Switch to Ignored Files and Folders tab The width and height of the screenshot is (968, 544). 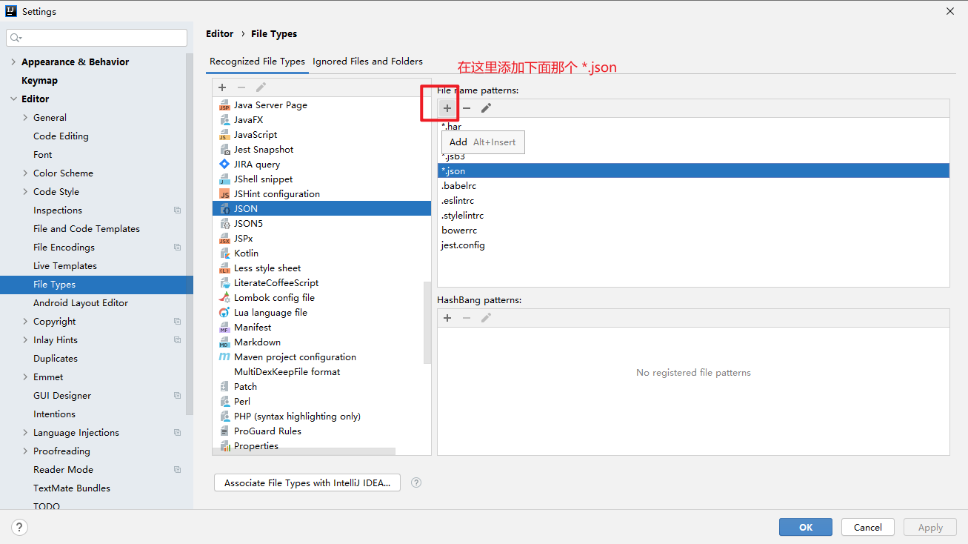(x=367, y=62)
